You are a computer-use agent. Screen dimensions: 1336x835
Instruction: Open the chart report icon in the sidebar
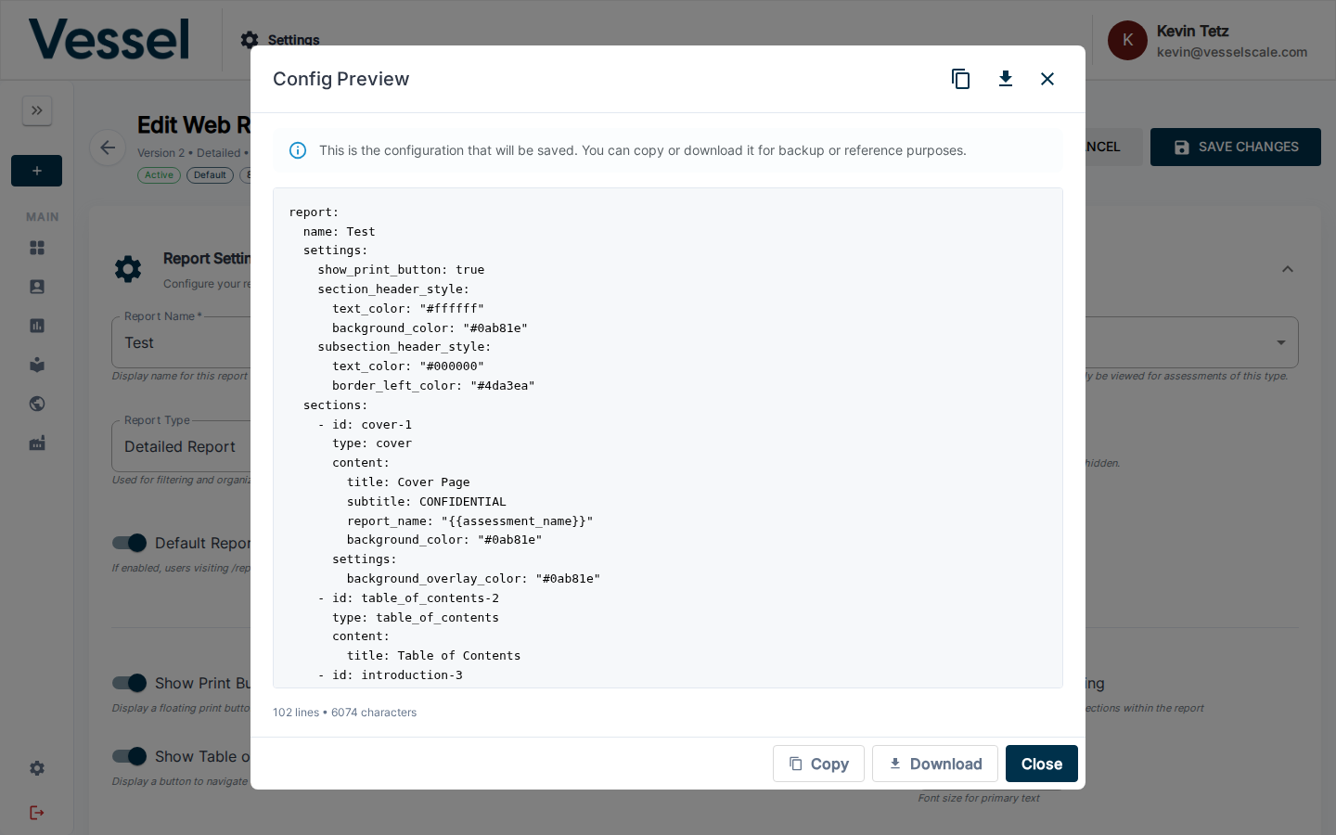(37, 326)
